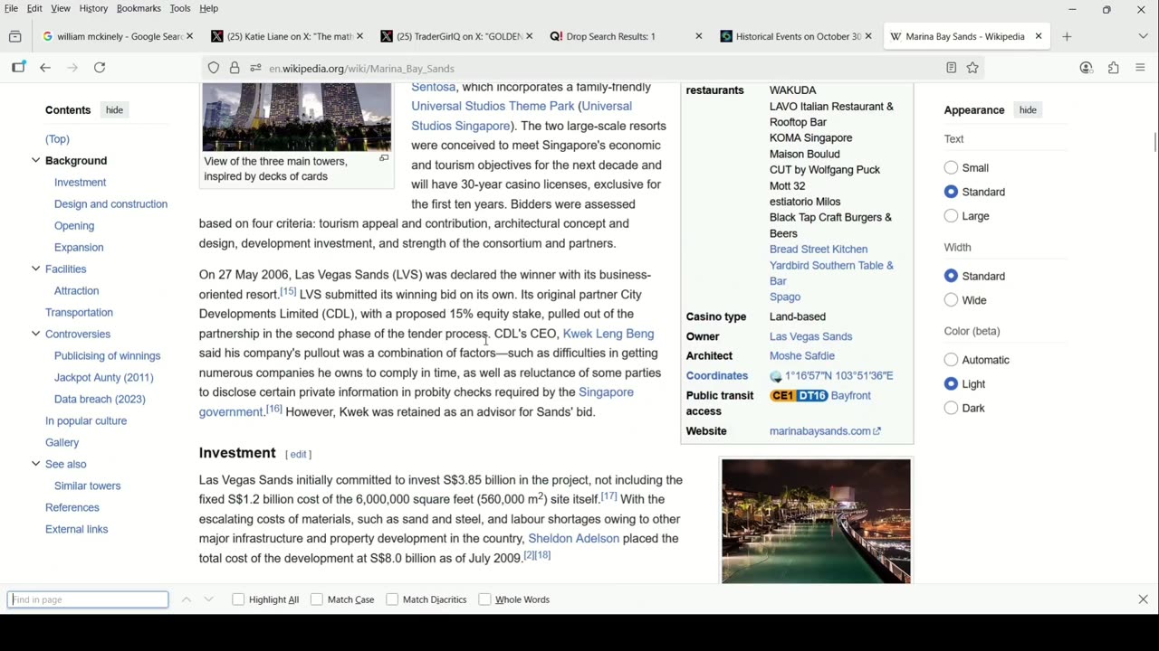The image size is (1159, 651).
Task: Click the Find in page input field
Action: [x=88, y=599]
